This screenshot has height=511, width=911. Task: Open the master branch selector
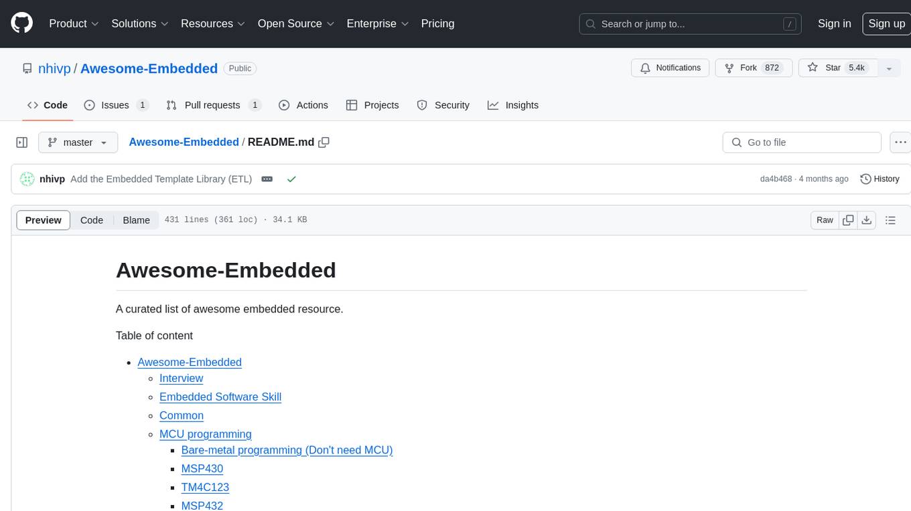[x=78, y=142]
